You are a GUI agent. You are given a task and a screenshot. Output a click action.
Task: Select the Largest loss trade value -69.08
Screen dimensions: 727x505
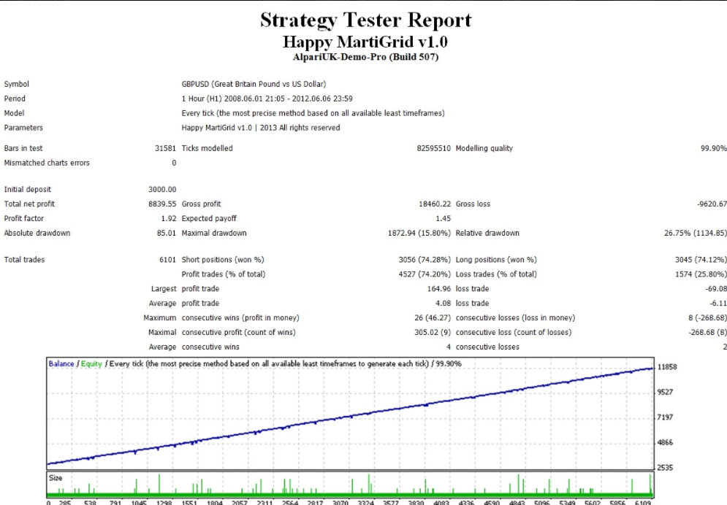click(716, 289)
